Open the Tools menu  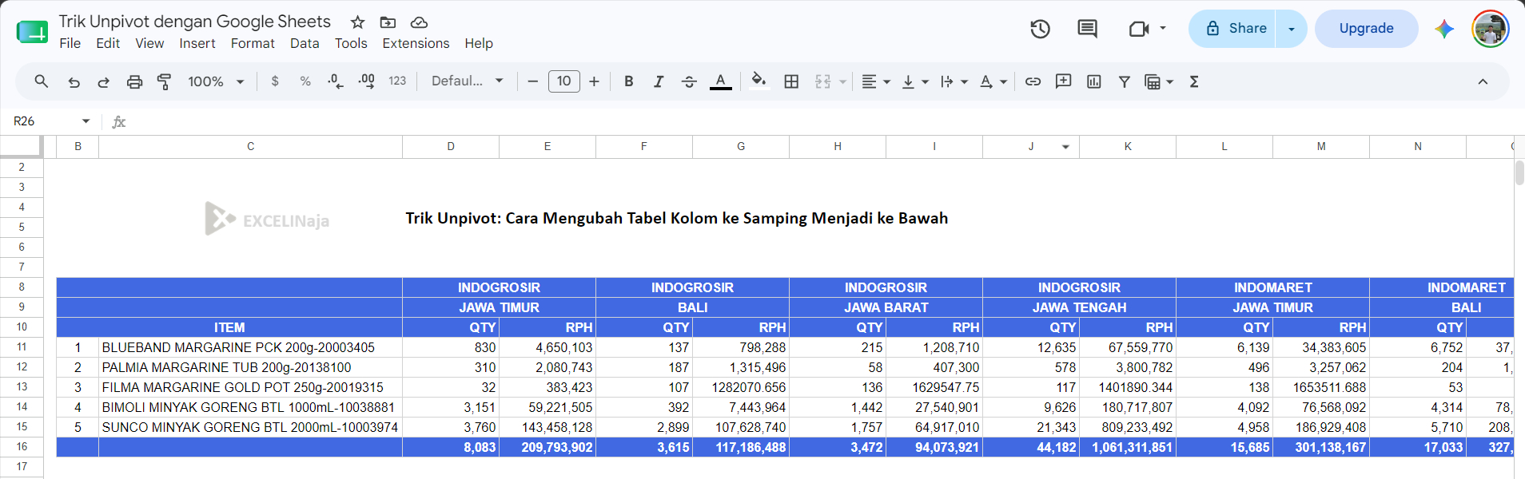click(x=351, y=43)
